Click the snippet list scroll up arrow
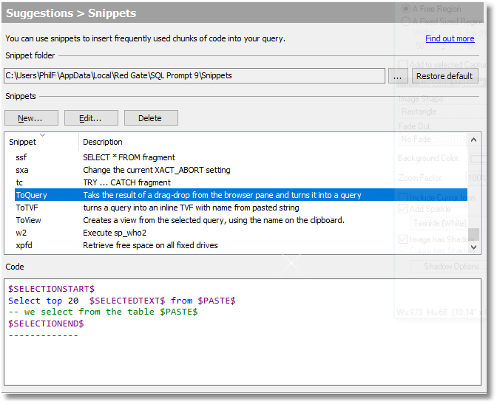This screenshot has width=497, height=404. click(473, 140)
